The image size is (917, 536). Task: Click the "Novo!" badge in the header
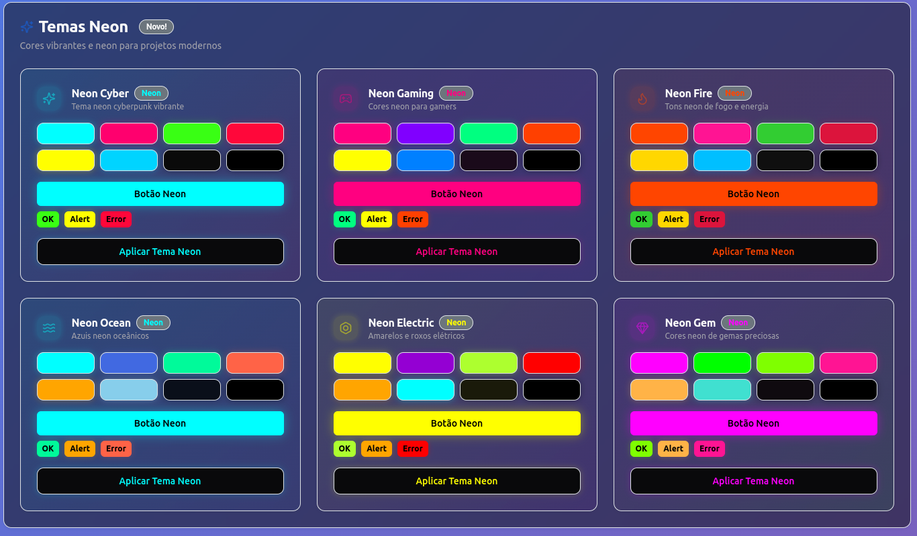(x=156, y=27)
